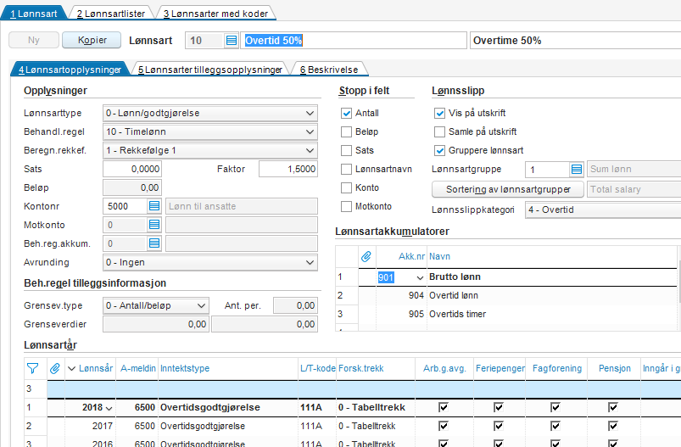
Task: Open lookup icon beside Beh.reg.akkum. field
Action: click(154, 243)
